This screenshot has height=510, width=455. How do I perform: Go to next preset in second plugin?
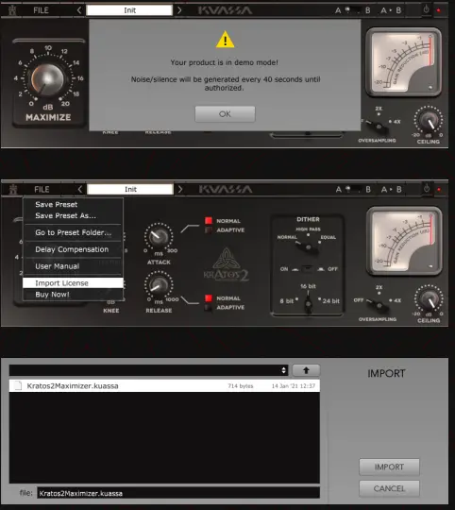[x=180, y=189]
